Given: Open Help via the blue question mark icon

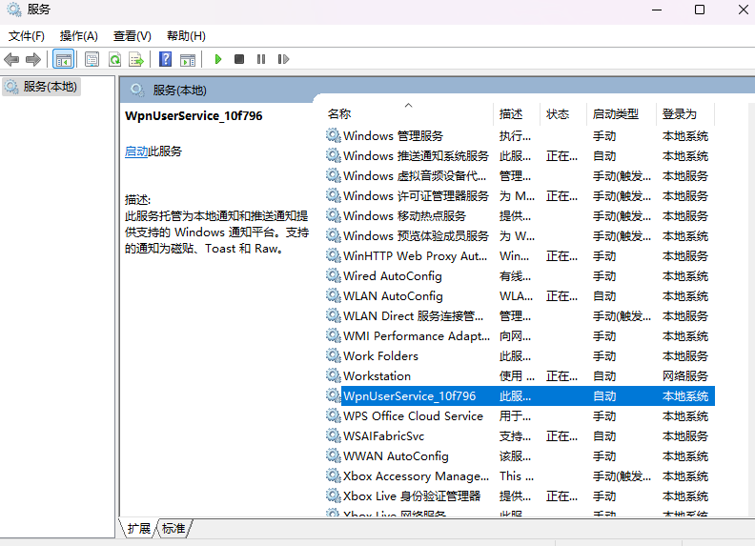Looking at the screenshot, I should tap(165, 59).
